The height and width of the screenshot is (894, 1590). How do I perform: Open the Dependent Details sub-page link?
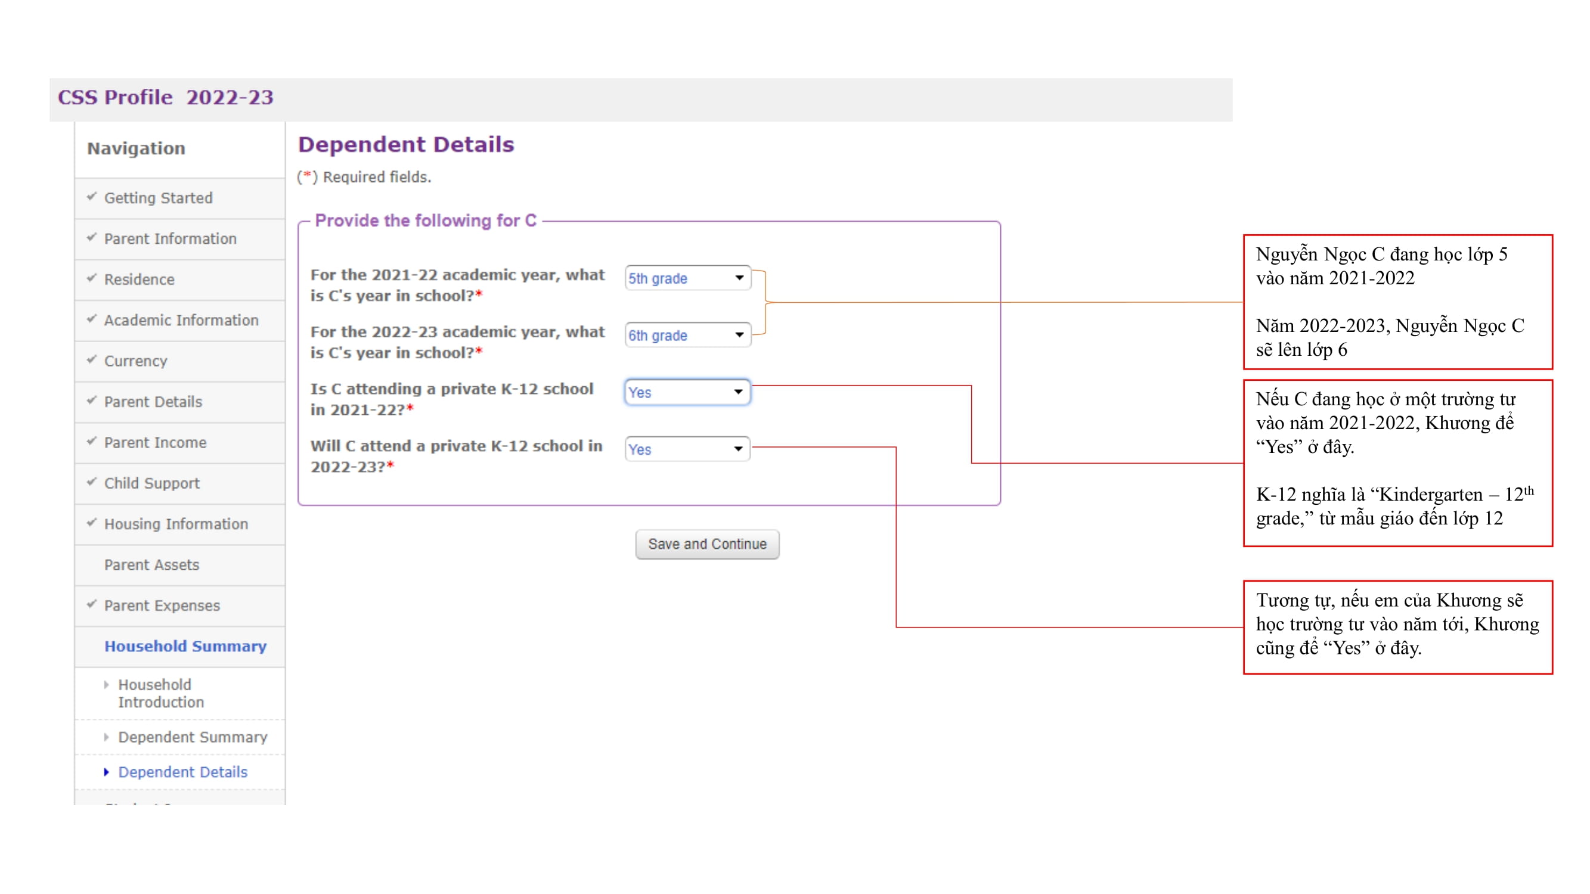click(182, 772)
